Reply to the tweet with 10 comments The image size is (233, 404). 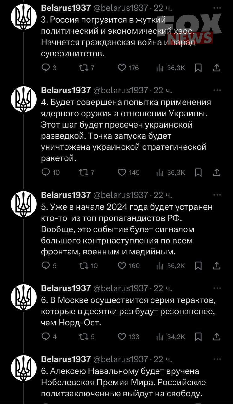pos(50,172)
